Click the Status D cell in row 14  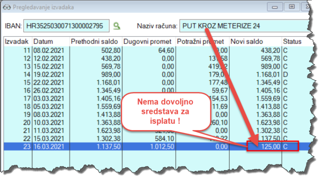coord(285,75)
